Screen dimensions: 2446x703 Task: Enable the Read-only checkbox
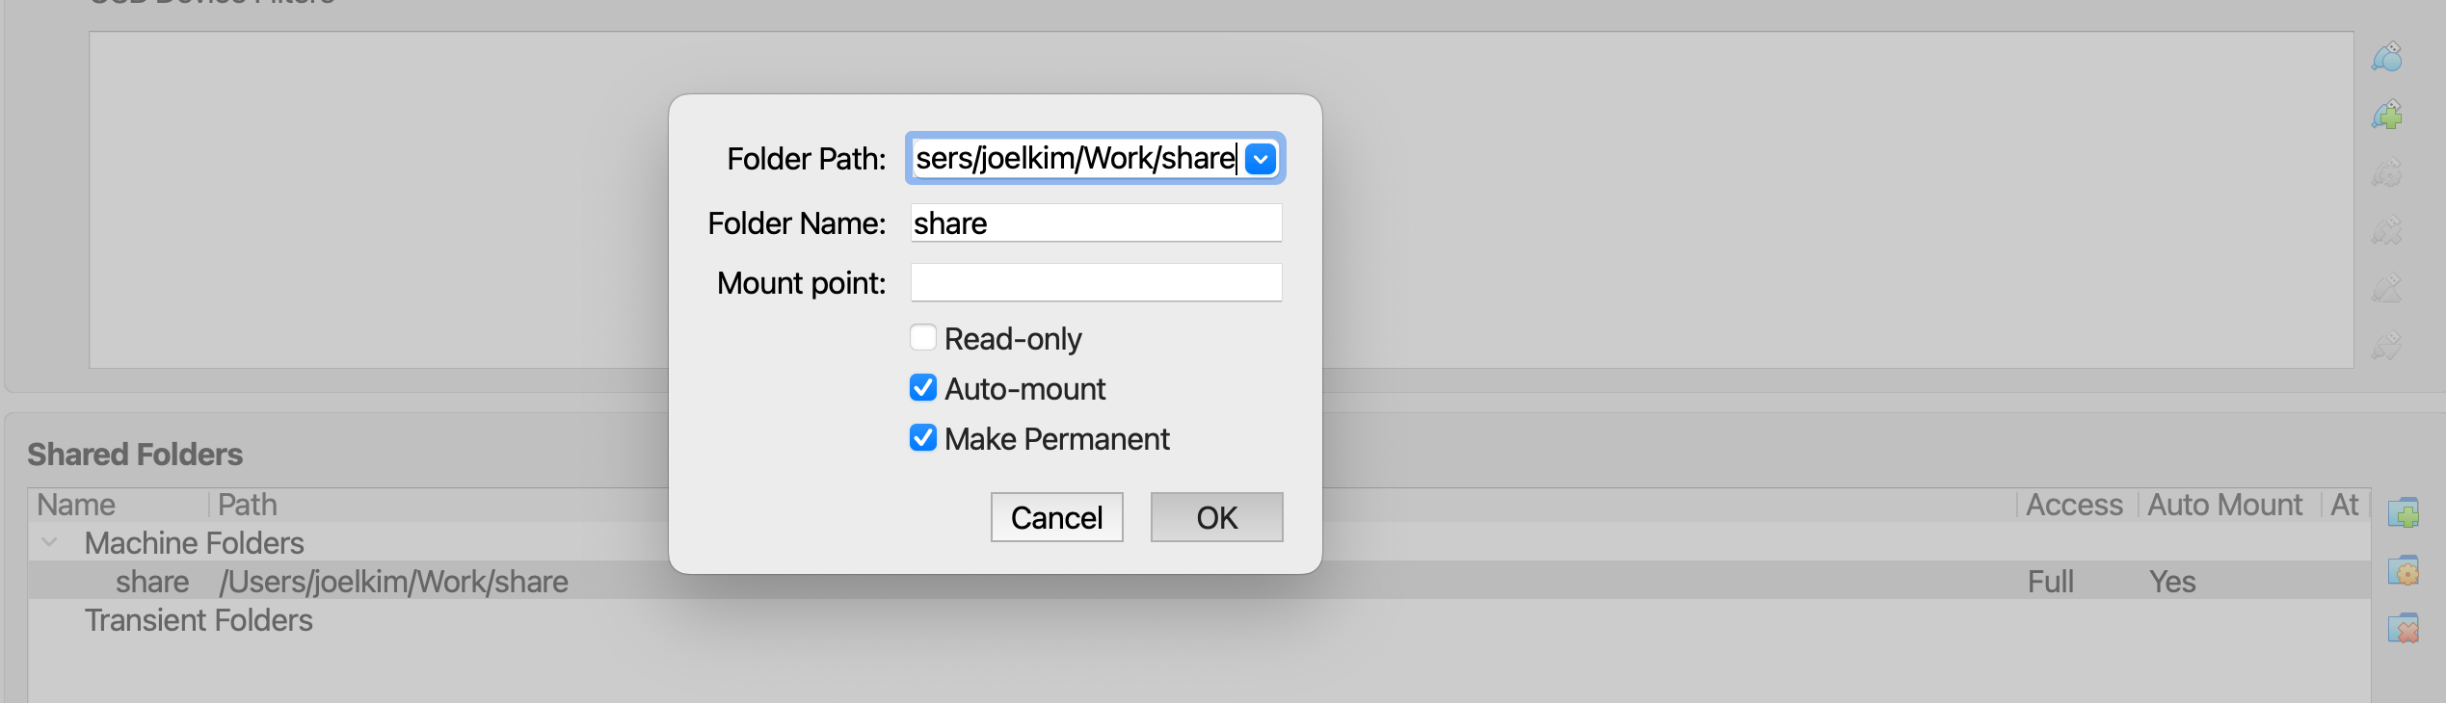(923, 338)
